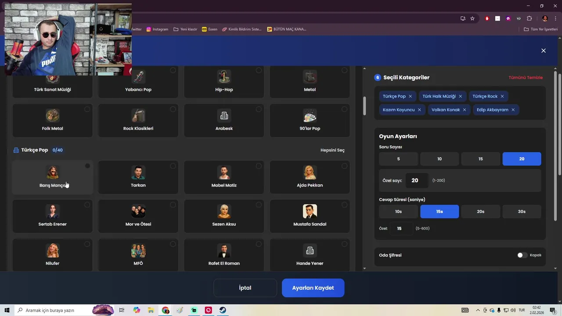Open Steam from the taskbar
Screen dimensions: 562x316
coord(223,310)
